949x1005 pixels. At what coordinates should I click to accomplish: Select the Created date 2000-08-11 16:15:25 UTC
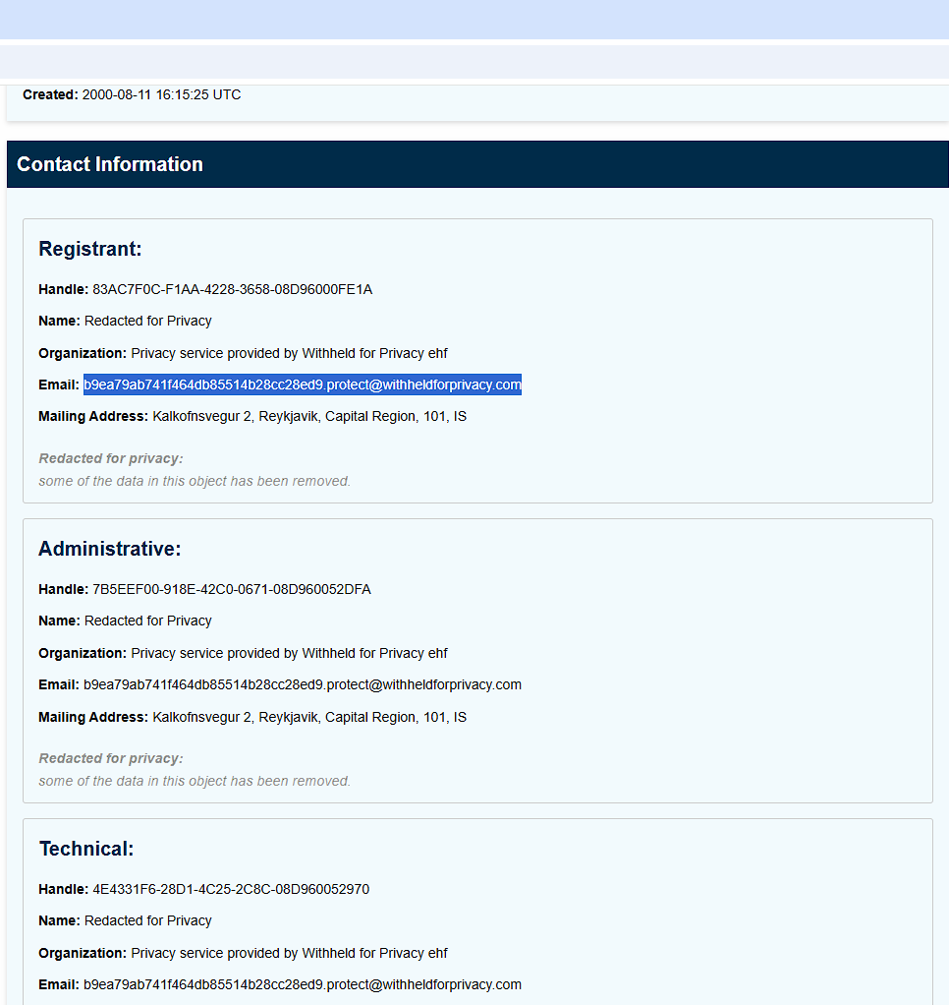pos(161,94)
